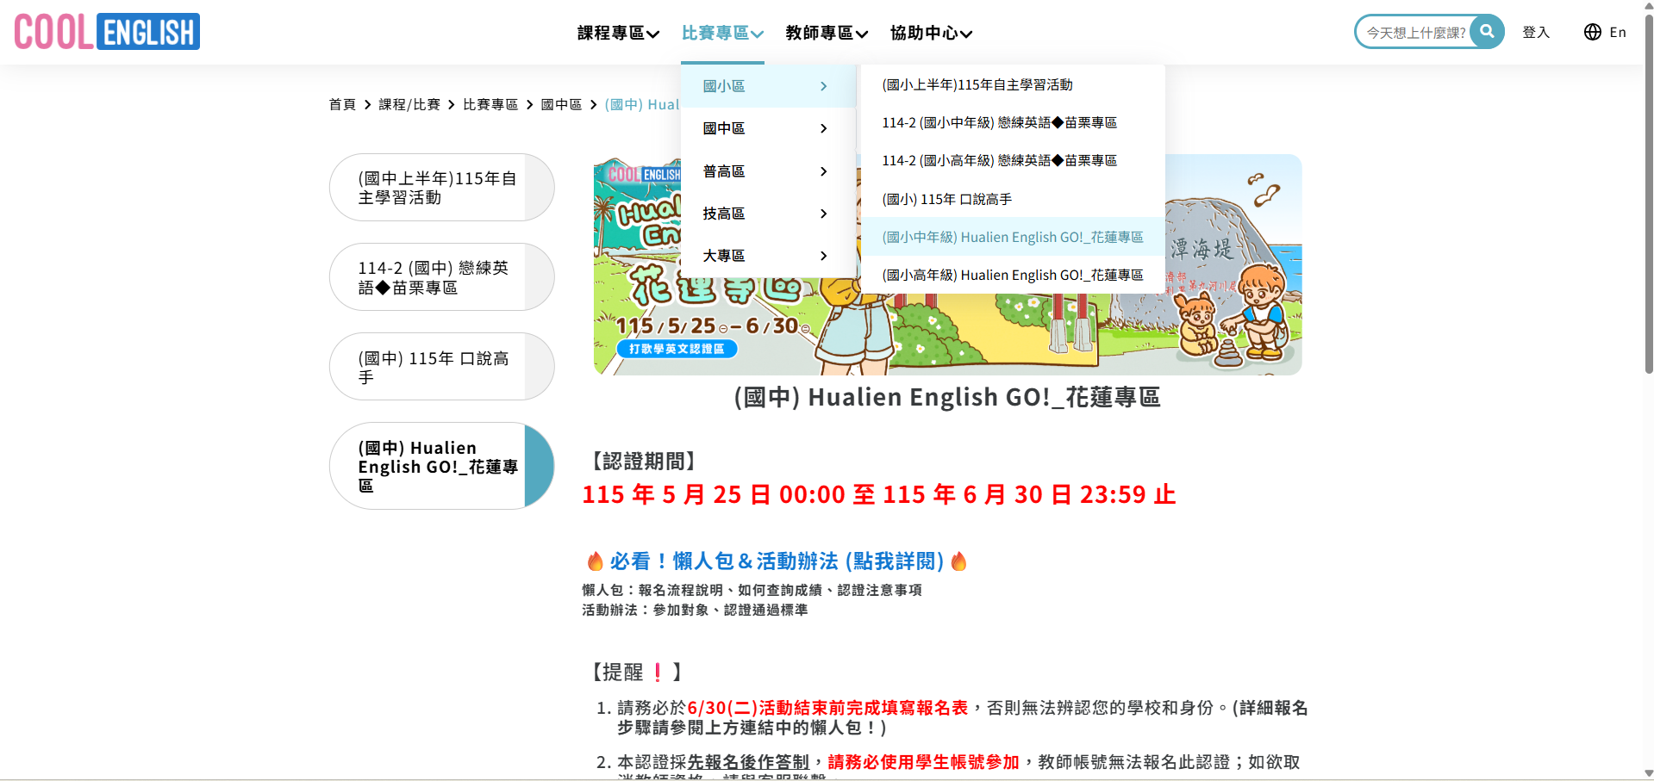The image size is (1654, 781).
Task: Click the search input field
Action: pos(1415,32)
